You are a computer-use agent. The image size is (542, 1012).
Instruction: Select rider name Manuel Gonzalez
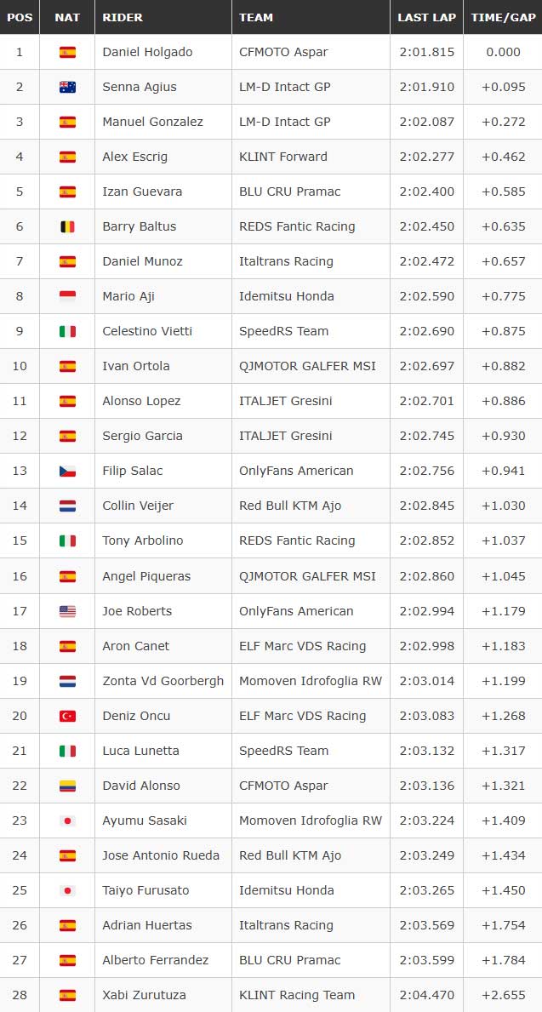coord(152,122)
